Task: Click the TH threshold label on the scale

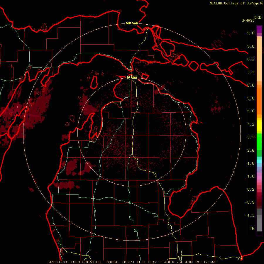Action: coord(252,229)
